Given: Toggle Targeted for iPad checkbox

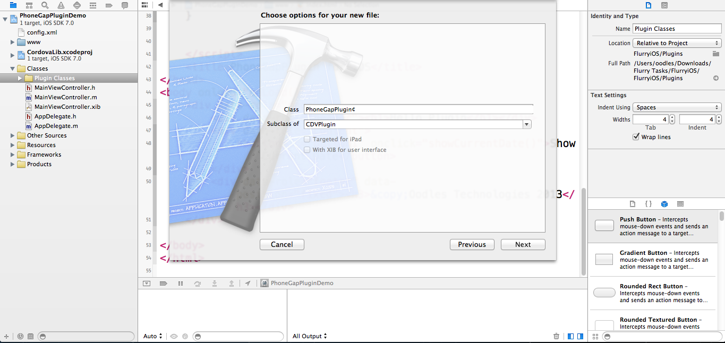Looking at the screenshot, I should pos(307,139).
